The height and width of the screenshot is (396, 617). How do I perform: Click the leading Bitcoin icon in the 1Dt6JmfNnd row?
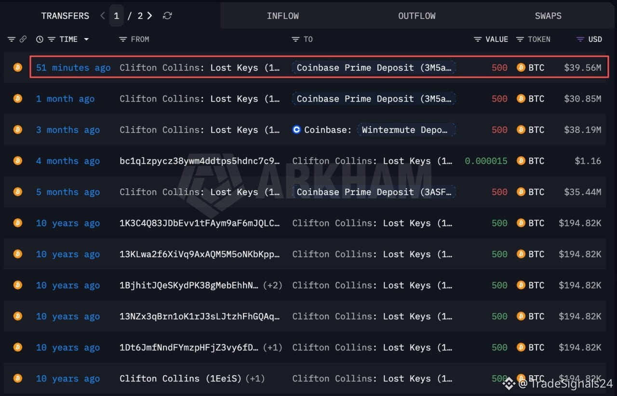[18, 347]
